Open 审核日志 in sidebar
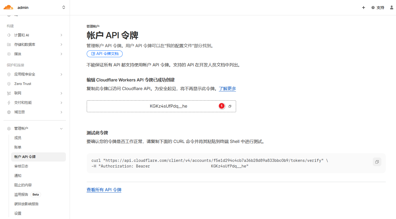 pos(21,166)
